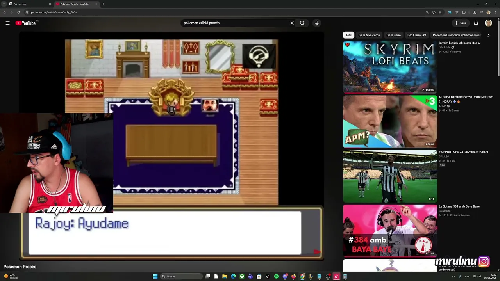
Task: Open 'La Sotana 384 amb Baya Baye' title
Action: click(459, 206)
